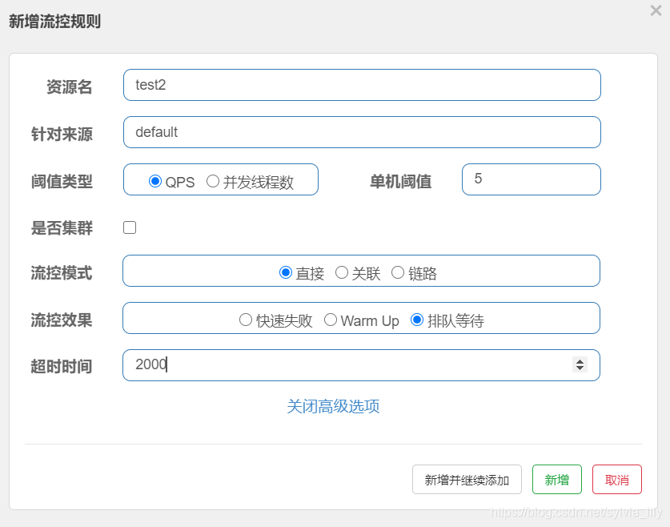Select 直接 flow control mode
The width and height of the screenshot is (670, 527).
[x=286, y=272]
